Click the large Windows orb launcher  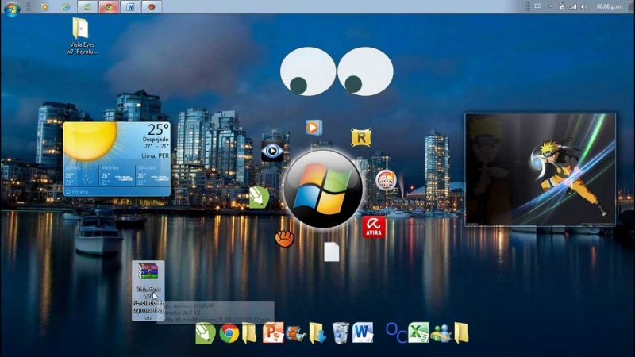[323, 188]
